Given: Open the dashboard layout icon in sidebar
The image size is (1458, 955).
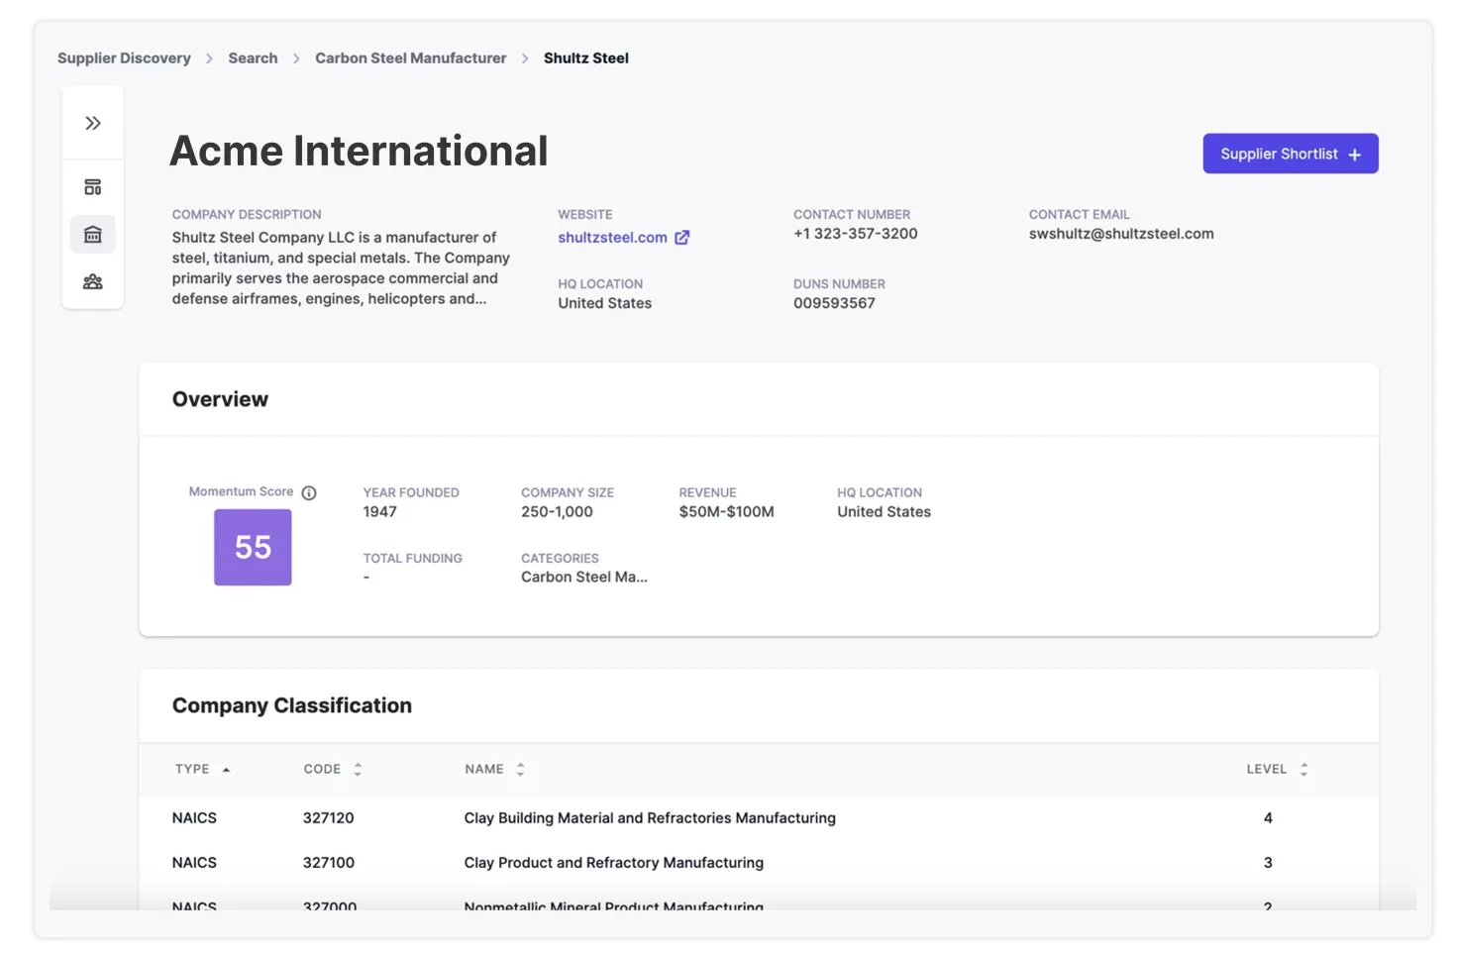Looking at the screenshot, I should coord(93,187).
